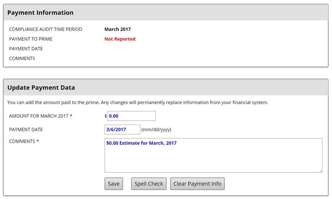Click the red 'Not Reported' status text
Screen dimensions: 332x199
point(119,39)
